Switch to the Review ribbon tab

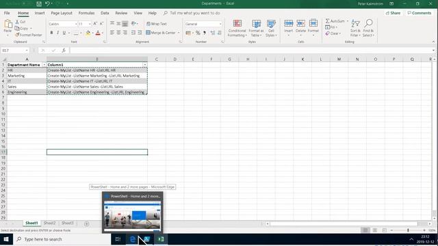tap(121, 13)
